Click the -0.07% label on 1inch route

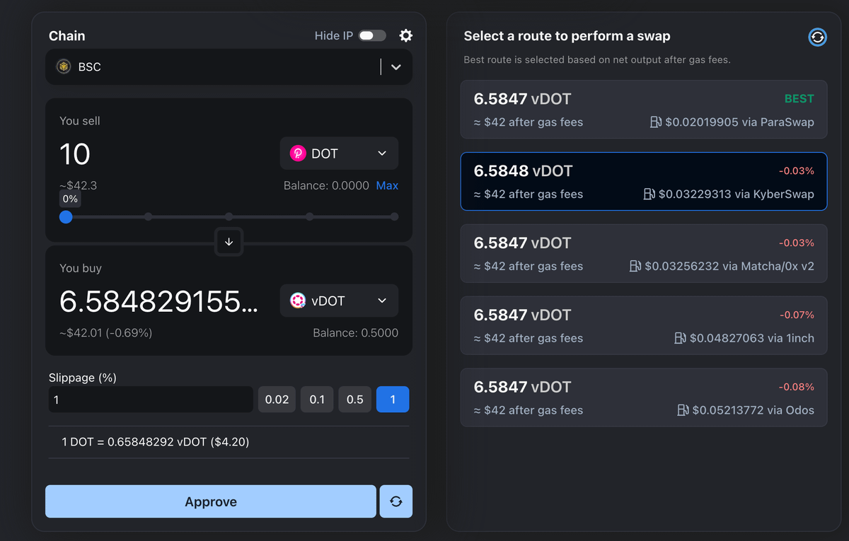pos(797,315)
